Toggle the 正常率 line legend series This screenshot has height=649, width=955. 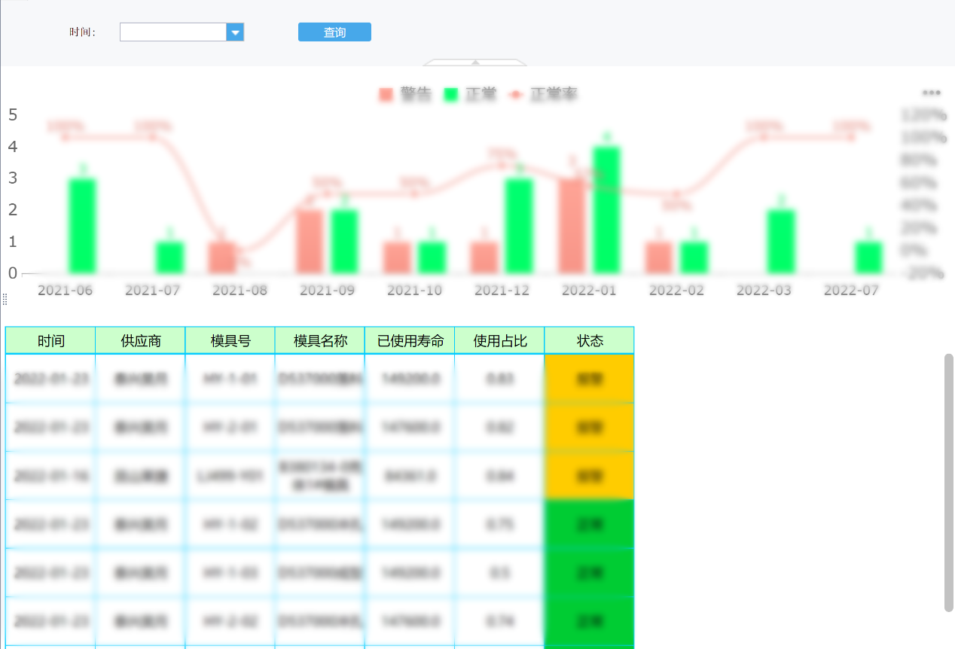click(x=543, y=95)
